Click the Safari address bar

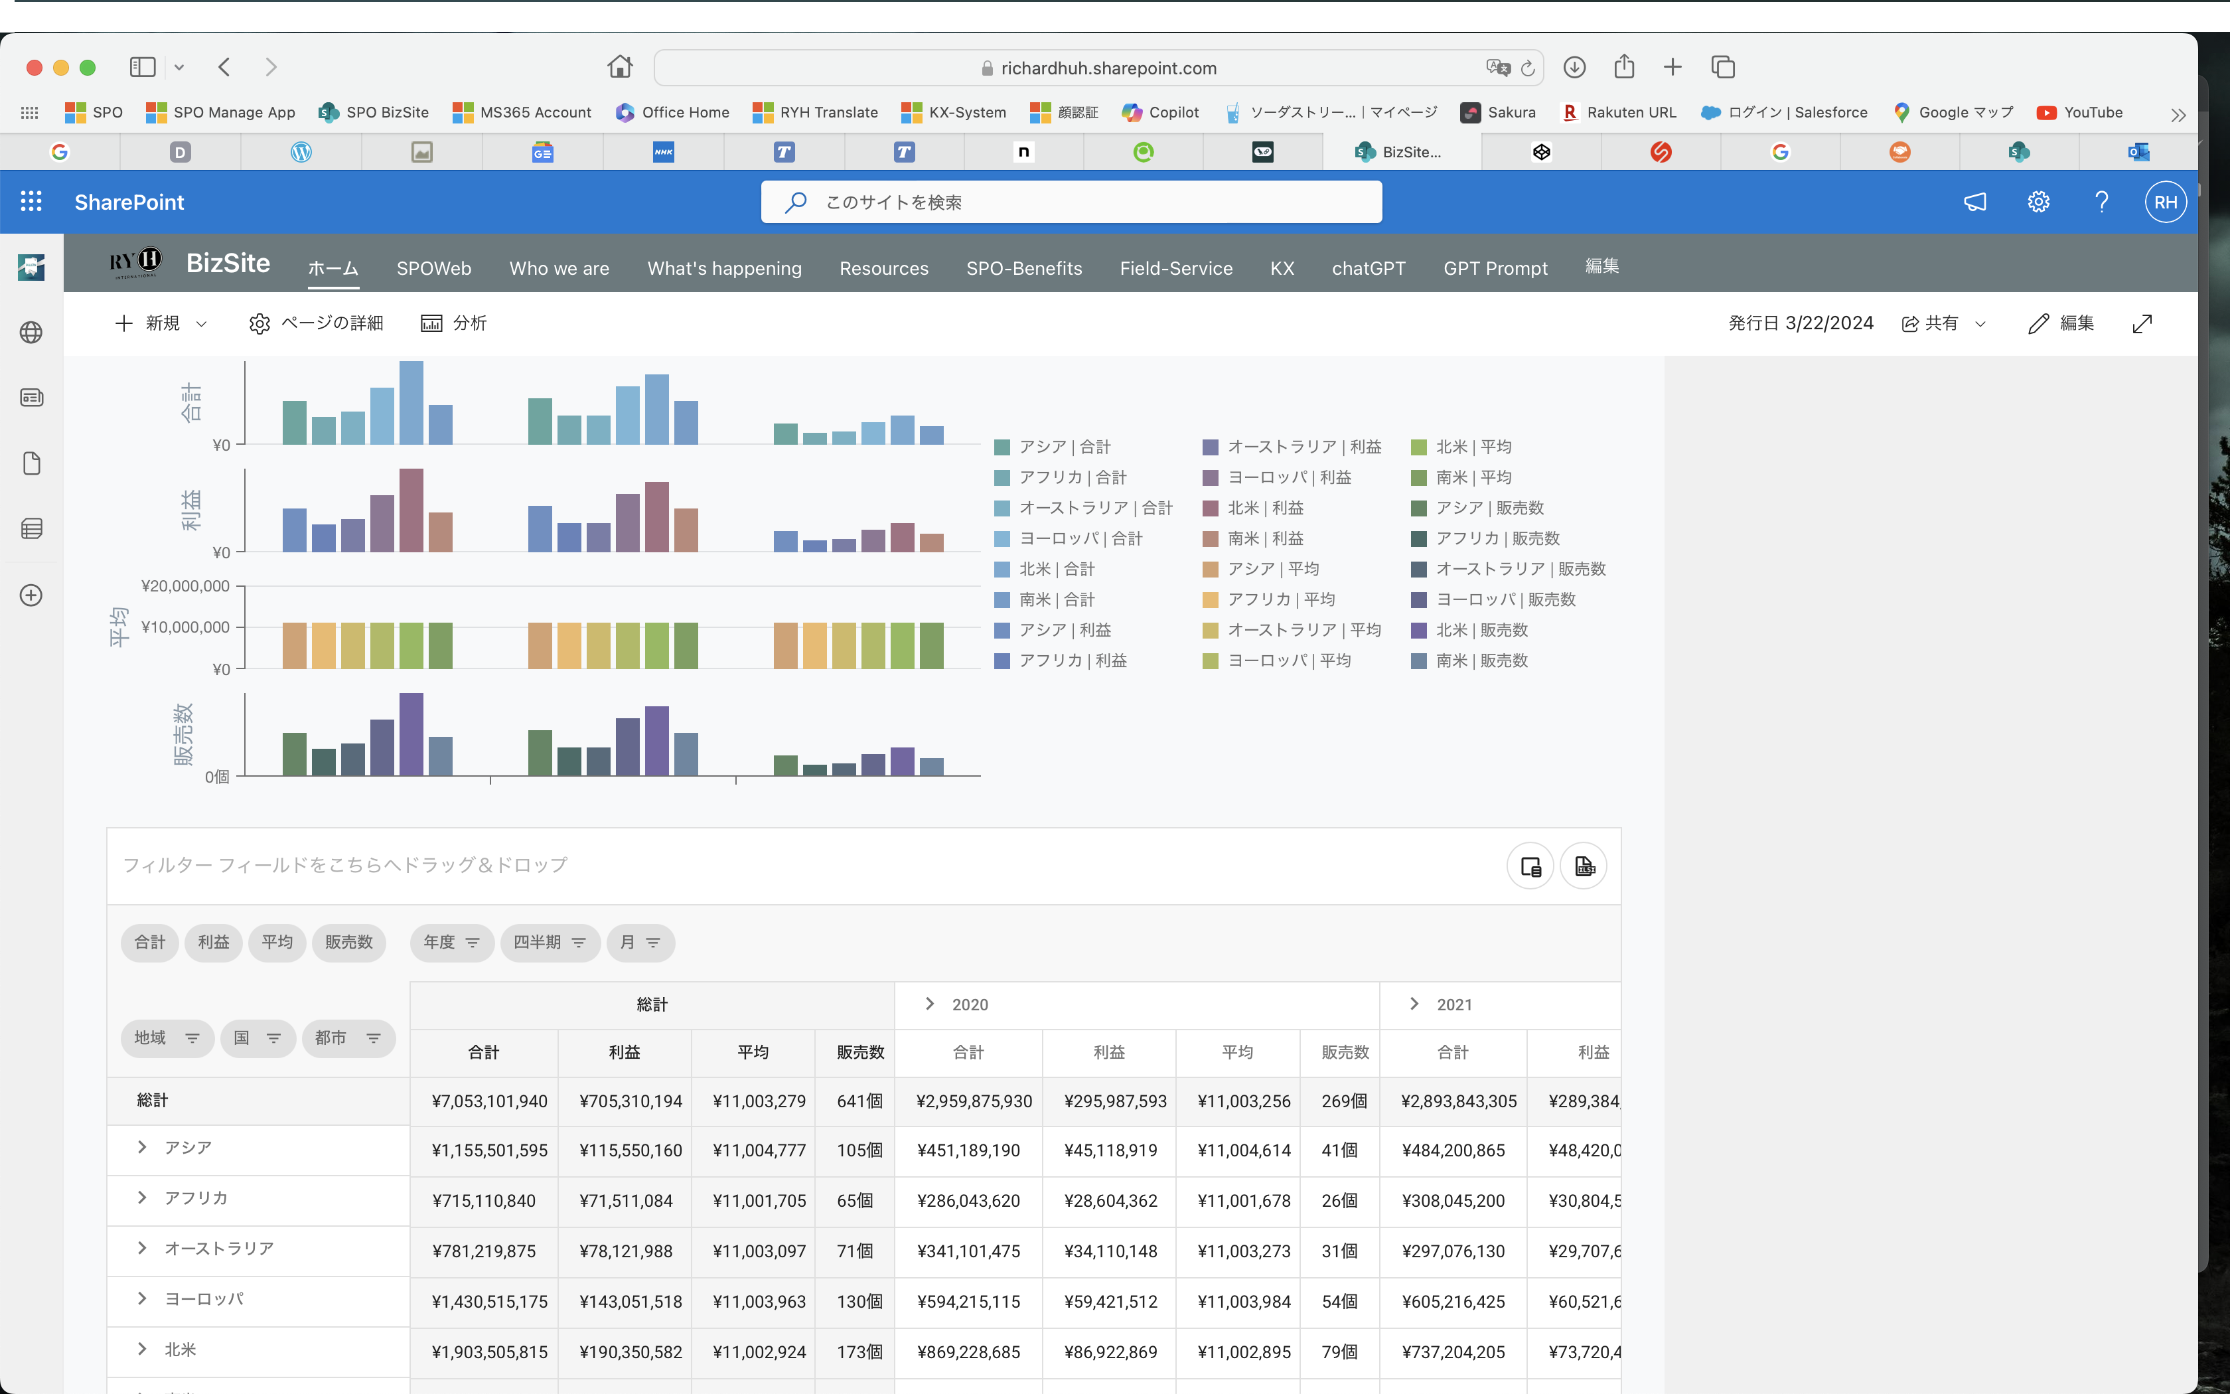click(x=1098, y=67)
